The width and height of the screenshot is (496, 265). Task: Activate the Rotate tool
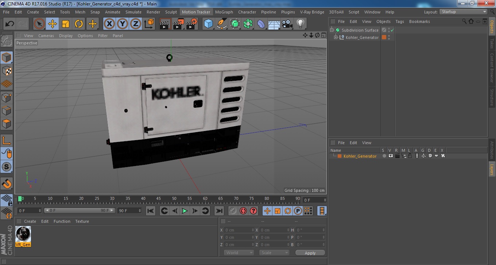pos(79,24)
